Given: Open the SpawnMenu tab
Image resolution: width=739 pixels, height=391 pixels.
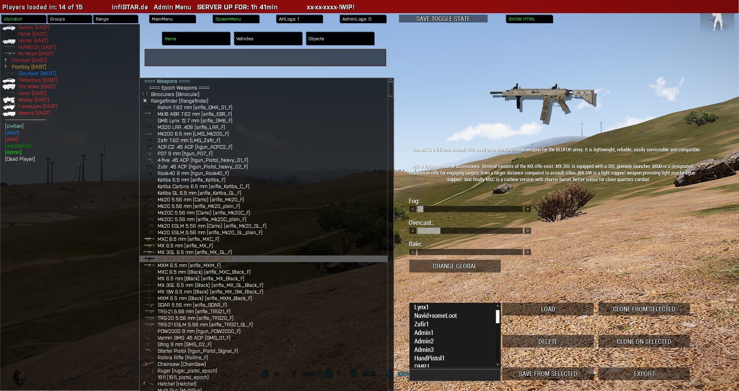Looking at the screenshot, I should click(x=236, y=19).
